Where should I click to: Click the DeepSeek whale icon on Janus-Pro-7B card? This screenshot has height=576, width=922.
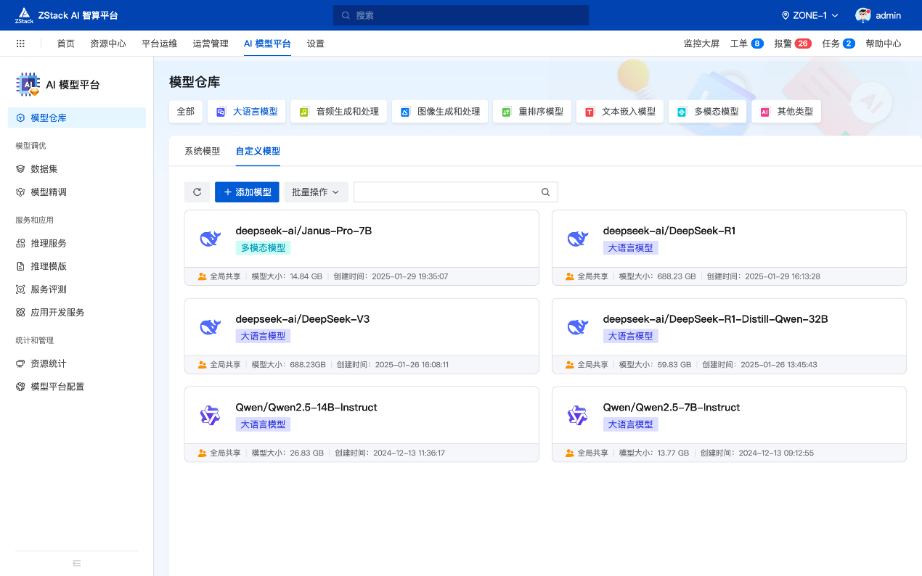(x=211, y=238)
